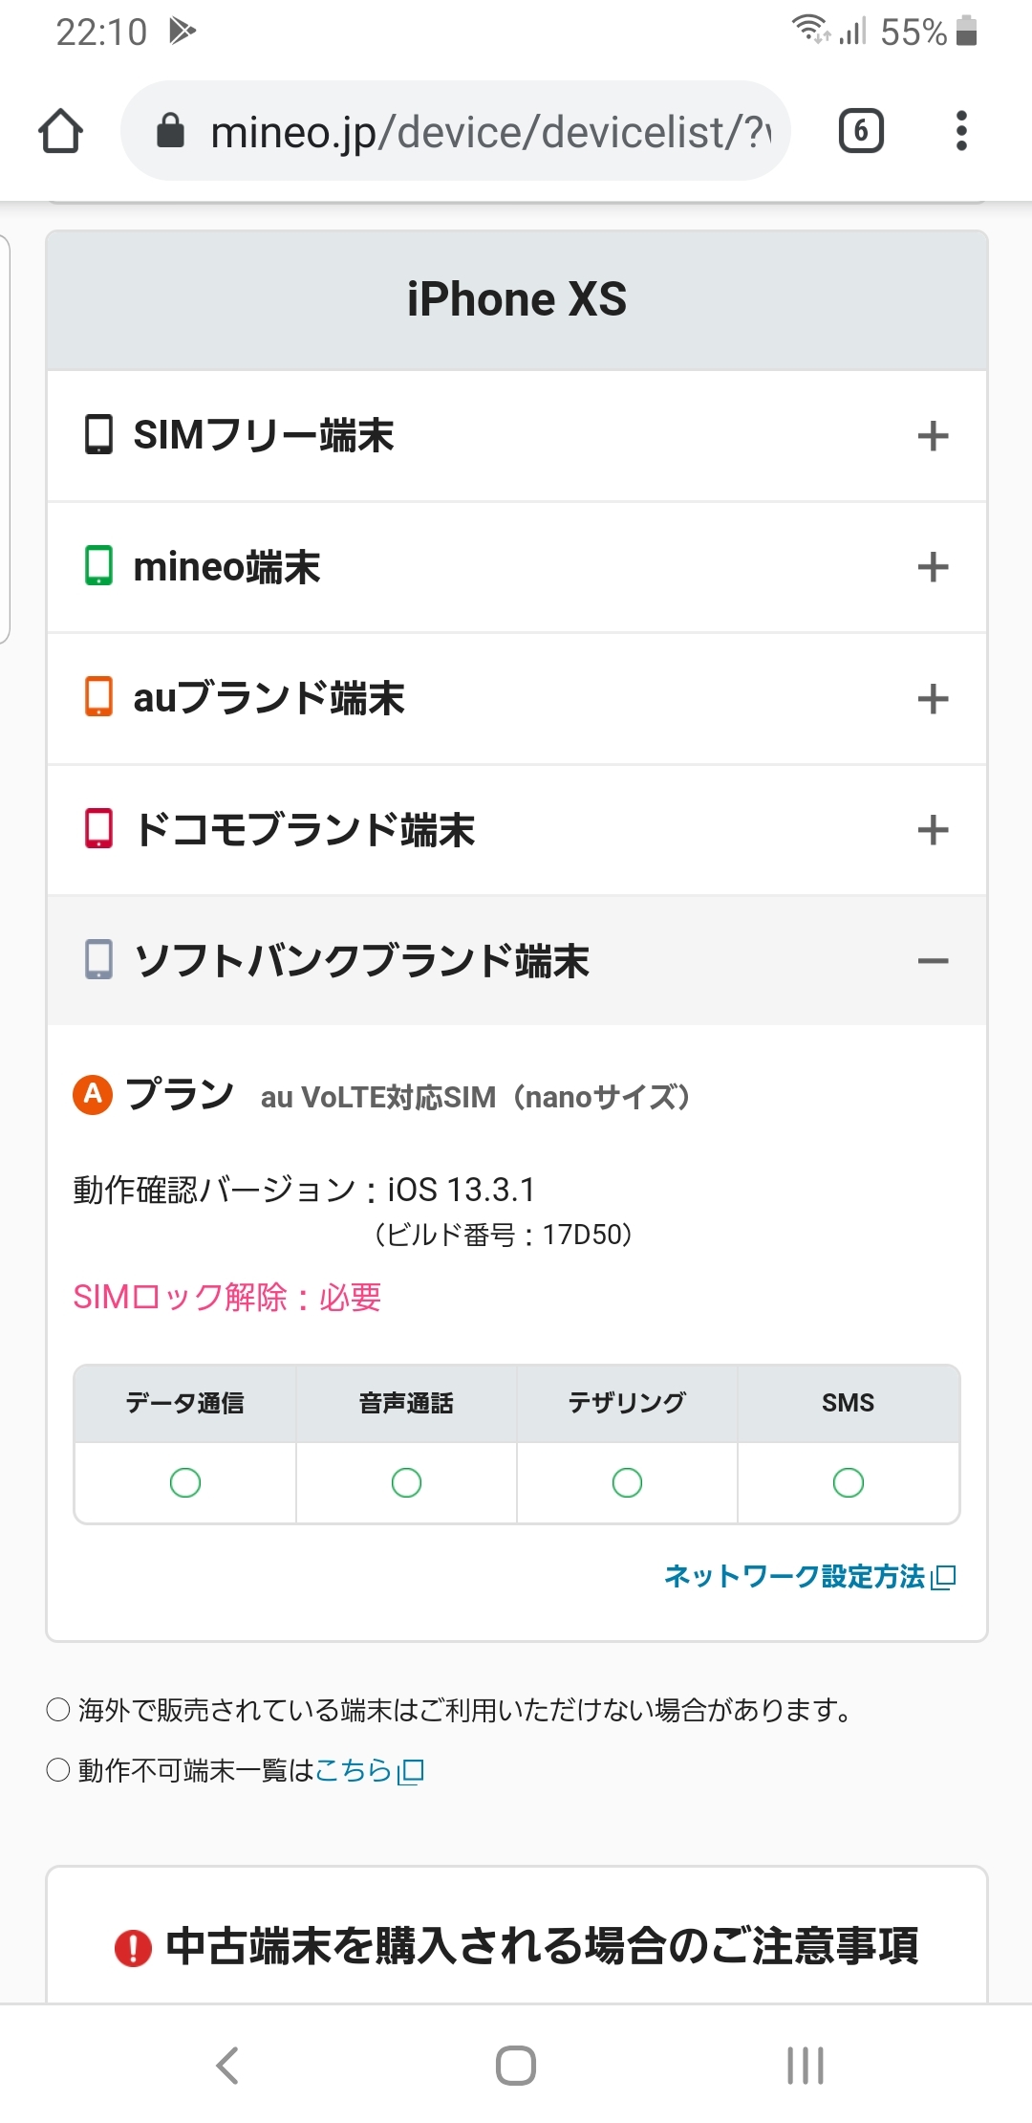The width and height of the screenshot is (1032, 2123).
Task: Expand the auブランド端末 section plus icon
Action: tap(933, 699)
